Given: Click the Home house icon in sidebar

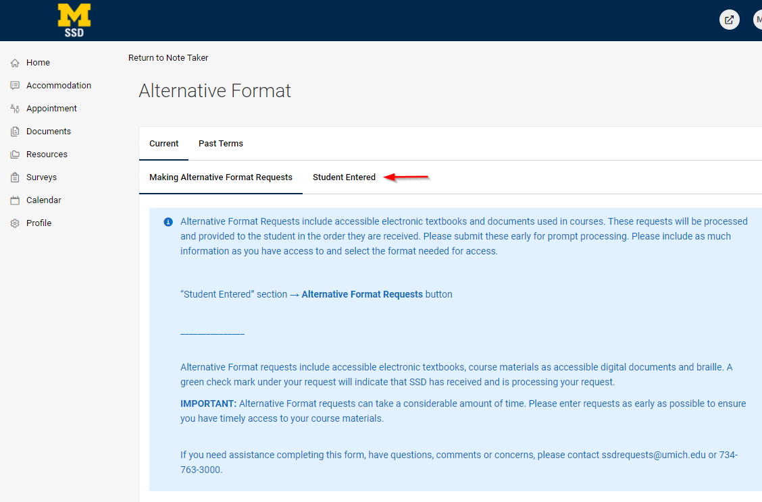Looking at the screenshot, I should pyautogui.click(x=15, y=63).
